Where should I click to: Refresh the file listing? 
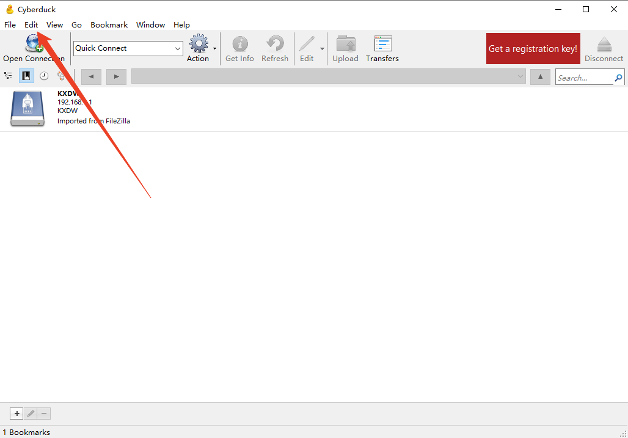pyautogui.click(x=275, y=43)
